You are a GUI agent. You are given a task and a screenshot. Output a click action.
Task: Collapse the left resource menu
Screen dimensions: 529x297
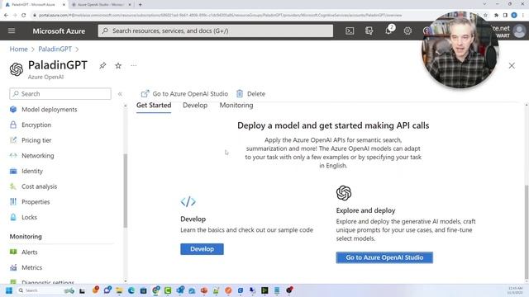[120, 94]
